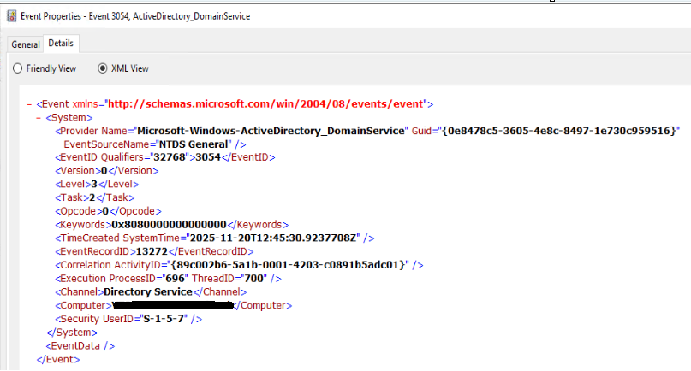Click the closing System tag
This screenshot has height=371, width=691.
pos(72,333)
